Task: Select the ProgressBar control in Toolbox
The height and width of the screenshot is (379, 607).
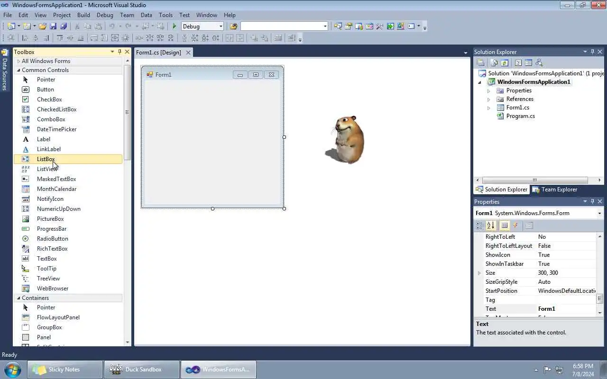Action: pyautogui.click(x=68, y=229)
